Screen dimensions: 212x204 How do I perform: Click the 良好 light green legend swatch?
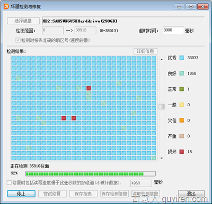[182, 73]
